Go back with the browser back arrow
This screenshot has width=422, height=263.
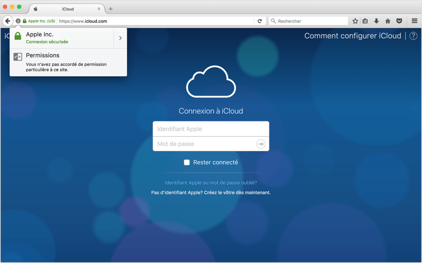pyautogui.click(x=8, y=21)
